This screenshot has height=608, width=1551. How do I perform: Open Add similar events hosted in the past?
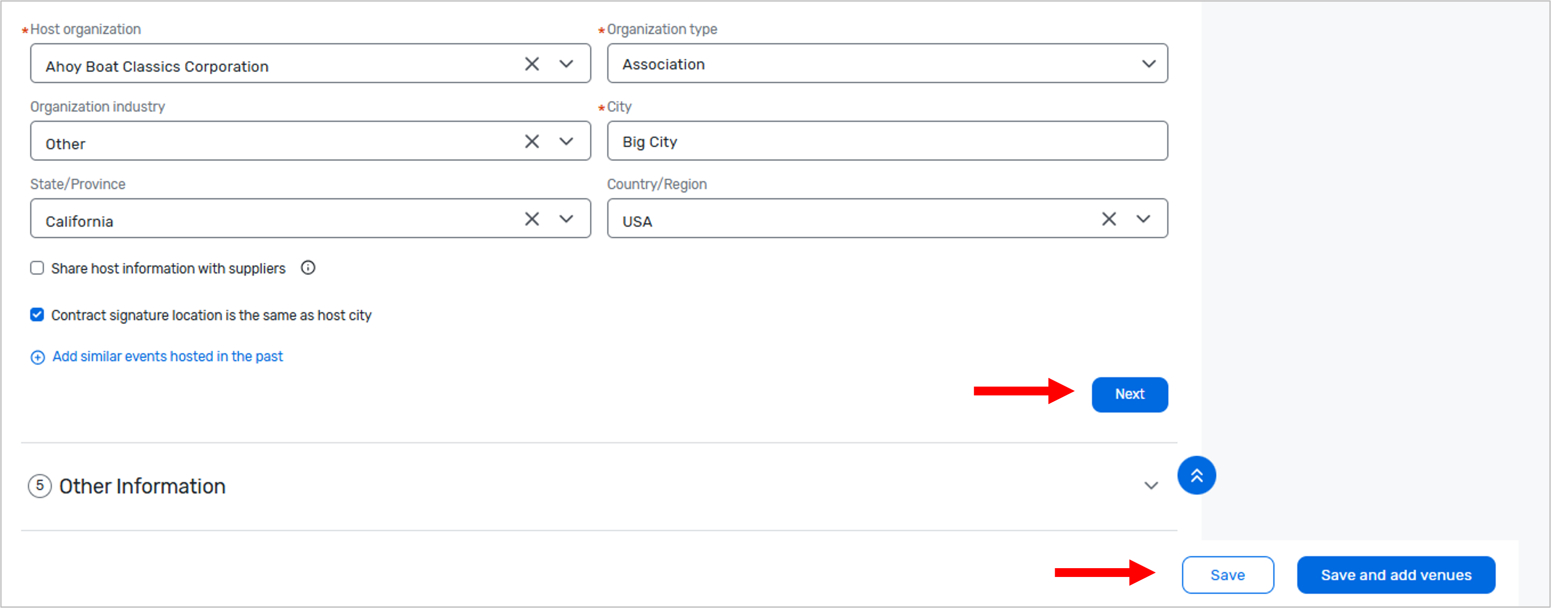(167, 356)
